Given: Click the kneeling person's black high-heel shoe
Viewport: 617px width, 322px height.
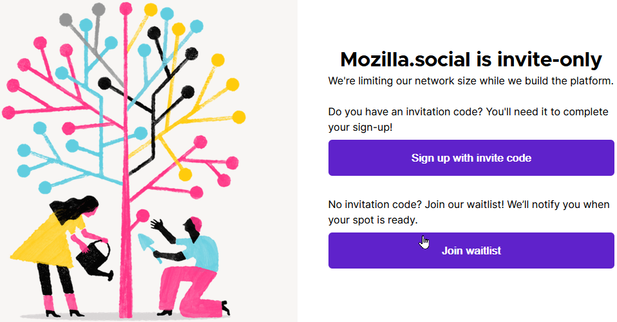Looking at the screenshot, I should (225, 307).
